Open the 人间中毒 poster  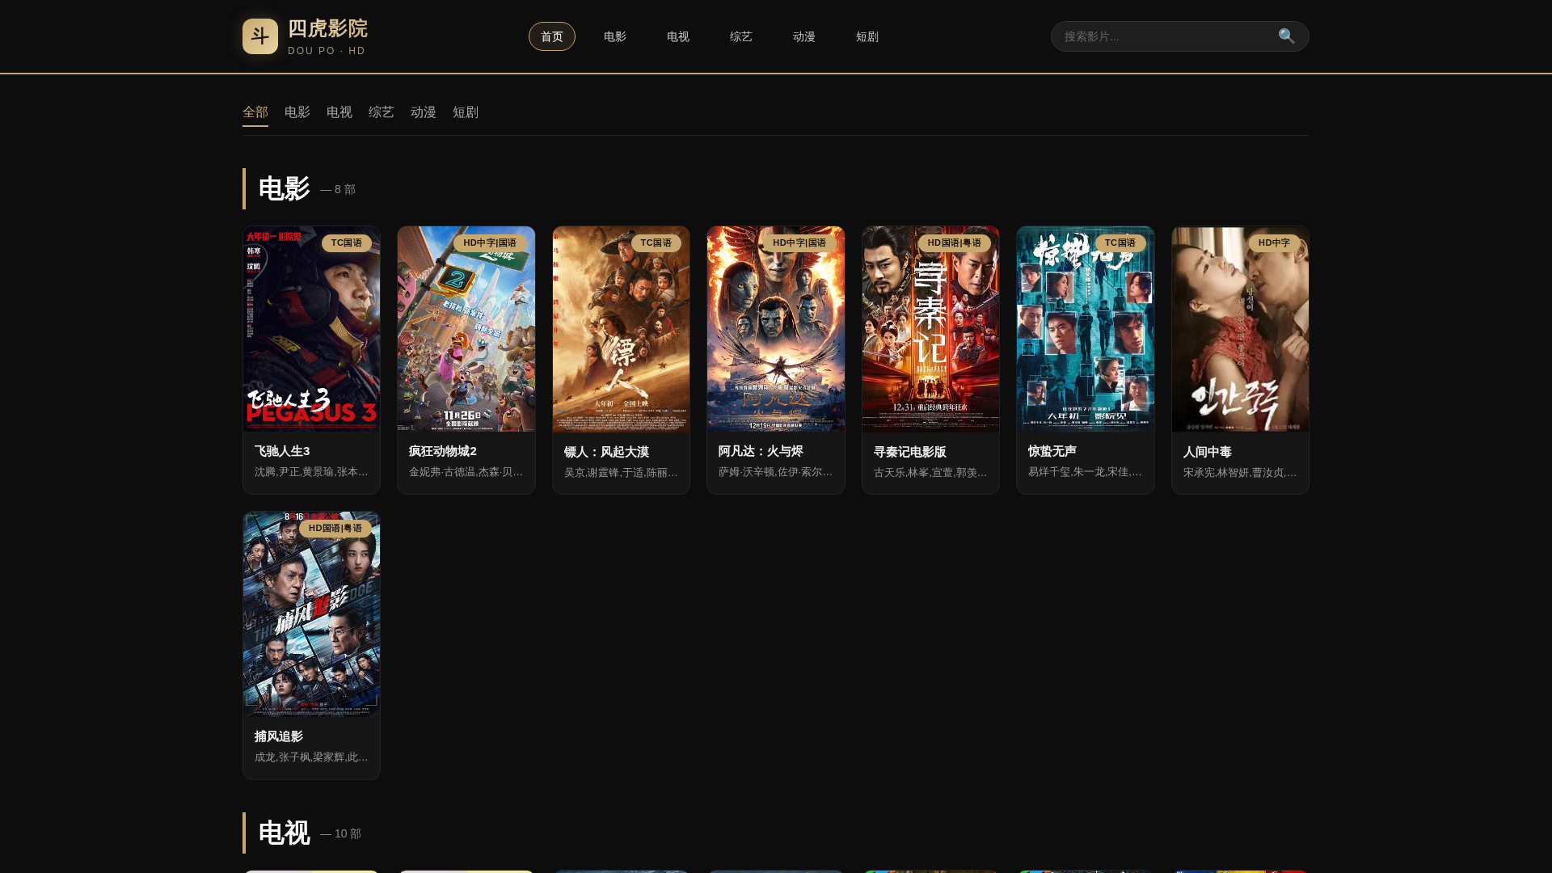point(1240,329)
